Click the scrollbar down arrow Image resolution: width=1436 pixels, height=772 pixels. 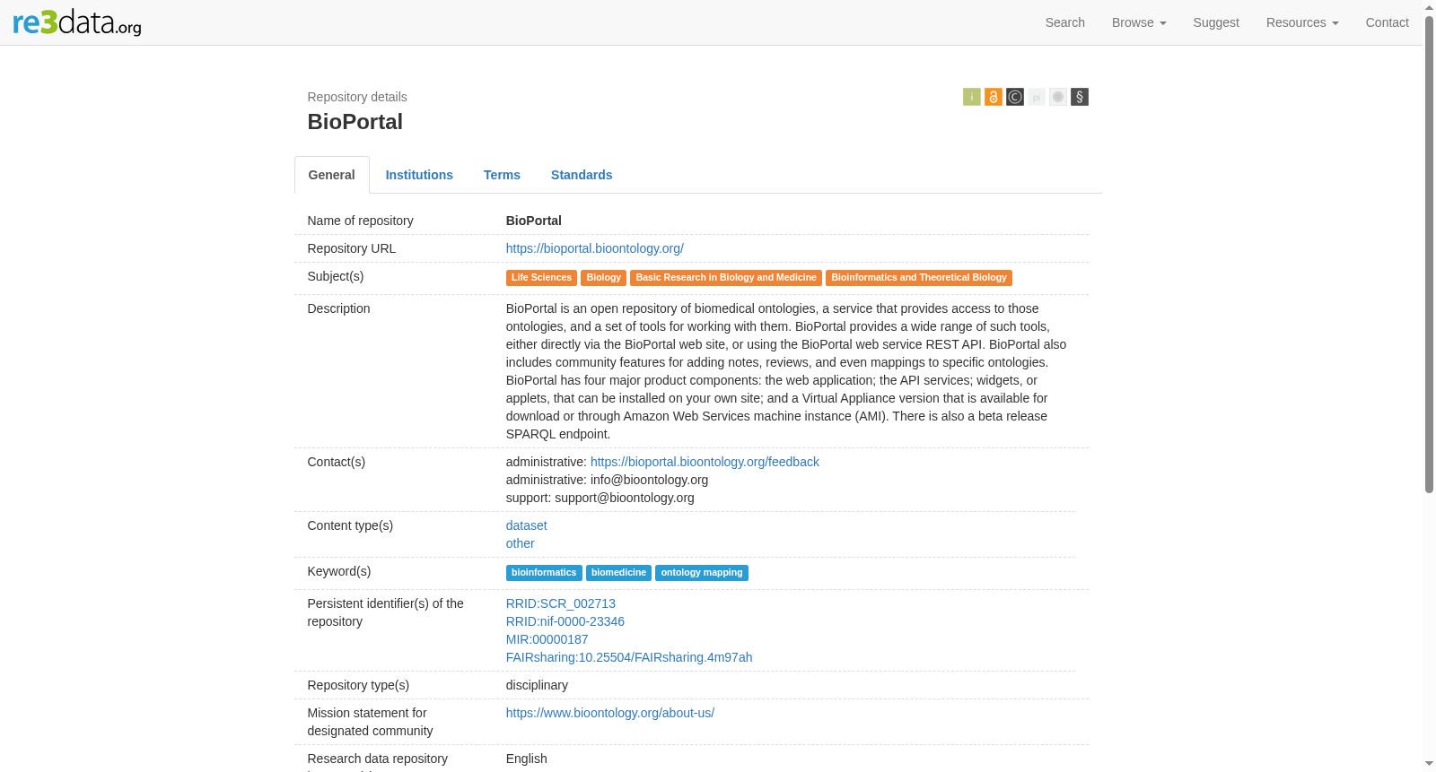(x=1430, y=764)
